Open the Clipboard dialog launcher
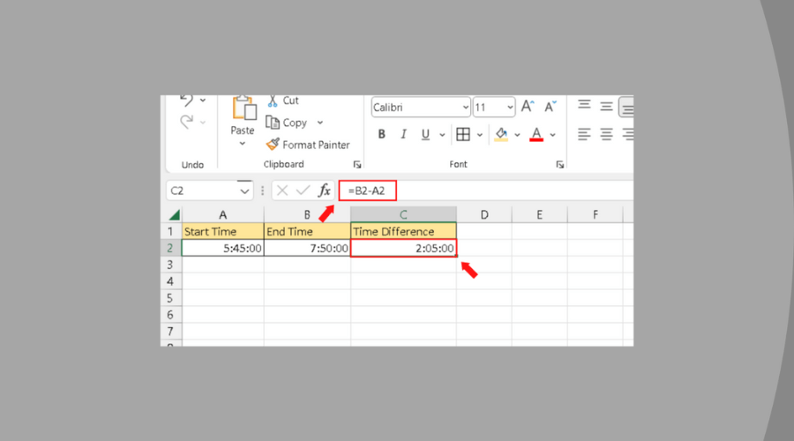This screenshot has height=441, width=794. 357,165
